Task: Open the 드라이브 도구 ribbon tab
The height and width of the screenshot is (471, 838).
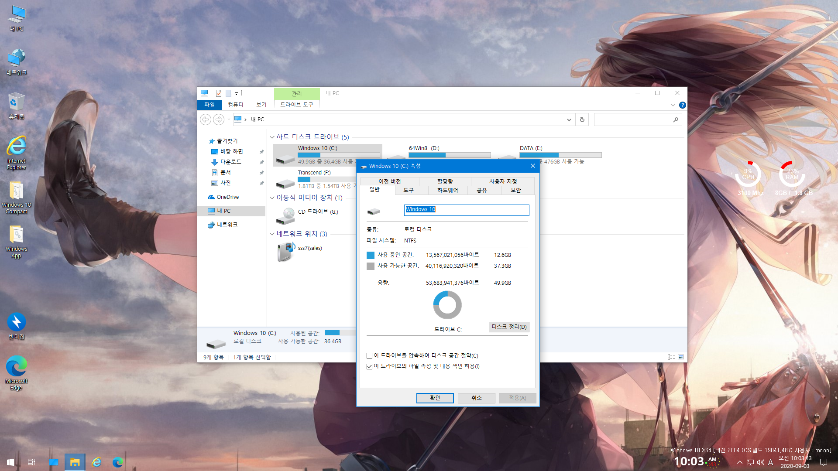Action: click(x=297, y=105)
